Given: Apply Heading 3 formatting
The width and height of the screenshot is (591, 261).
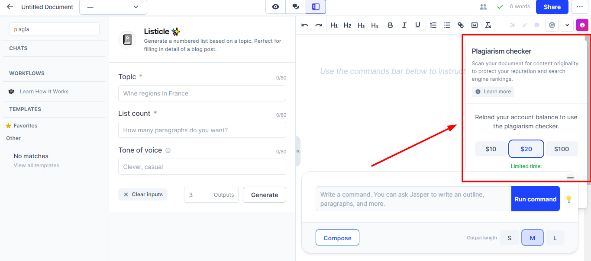Looking at the screenshot, I should [361, 25].
